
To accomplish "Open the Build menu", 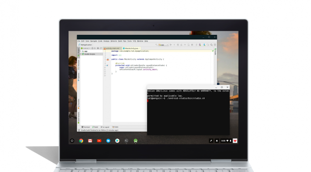I will pos(120,41).
